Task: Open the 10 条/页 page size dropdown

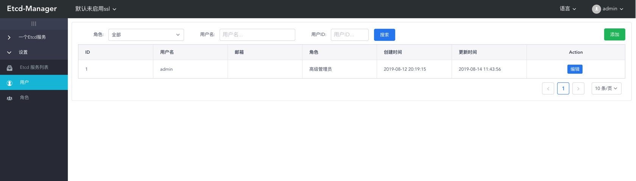Action: (606, 88)
